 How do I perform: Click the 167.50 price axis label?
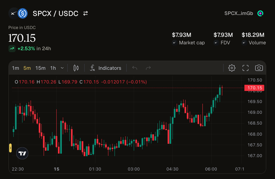click(x=255, y=145)
